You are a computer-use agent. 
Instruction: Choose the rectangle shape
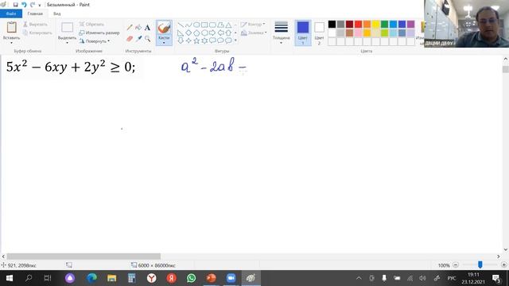tap(204, 25)
